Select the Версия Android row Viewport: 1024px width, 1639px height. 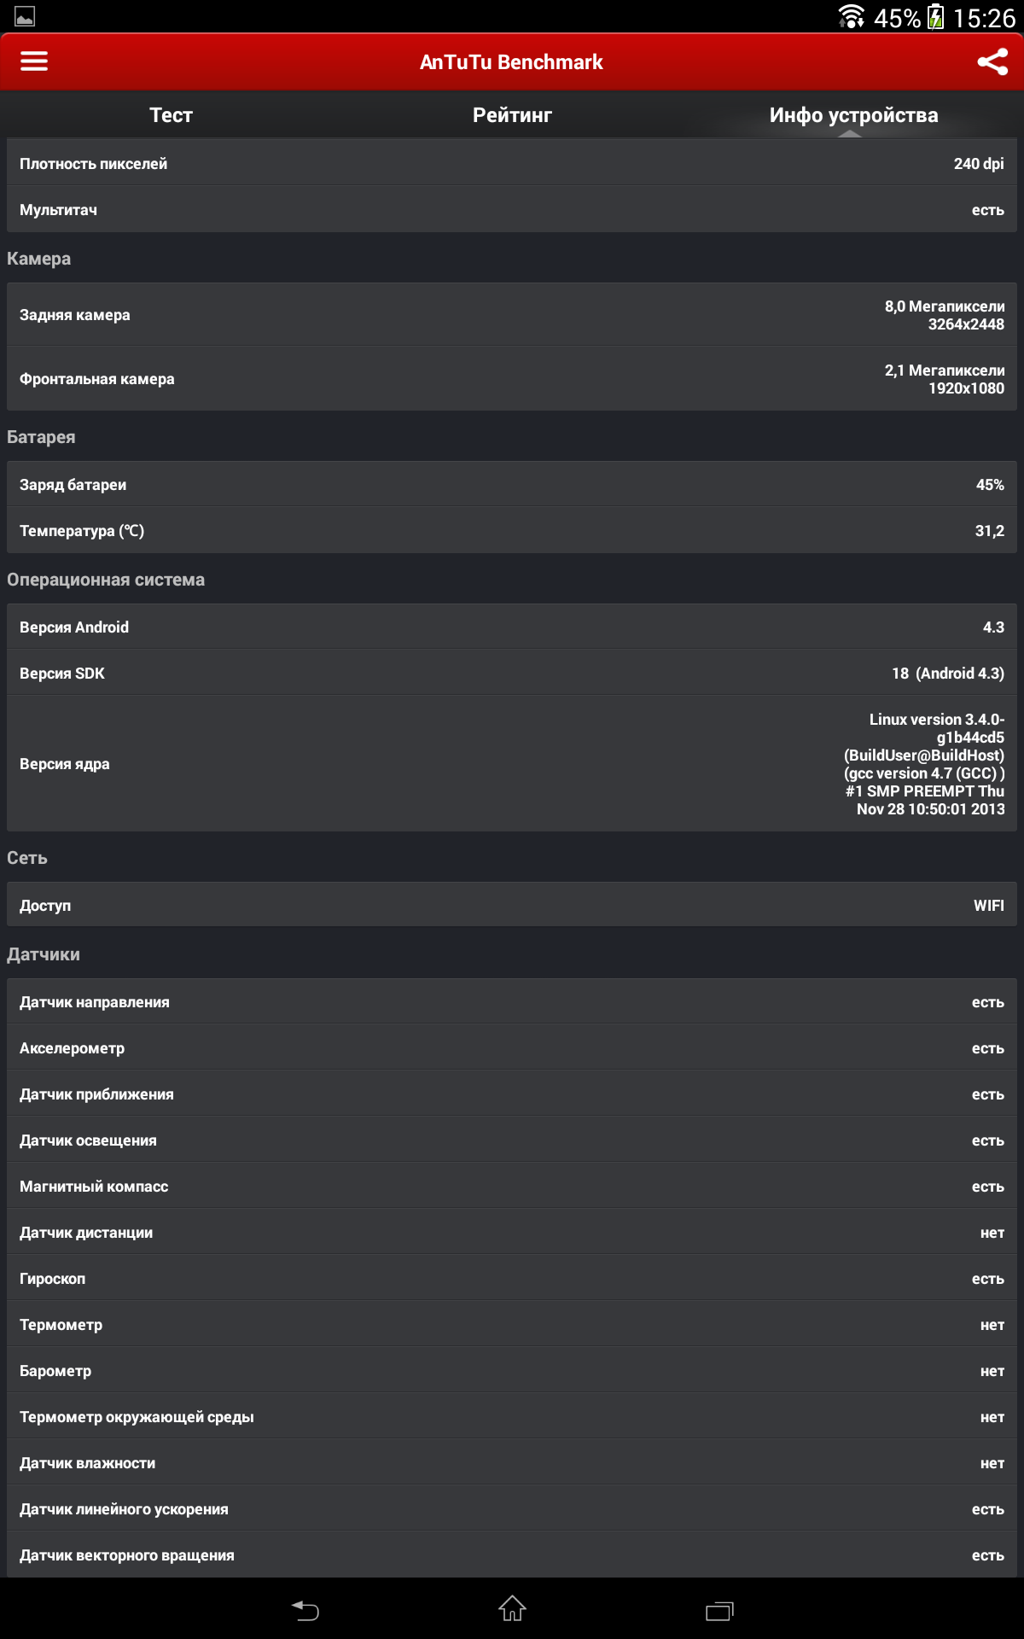pos(512,627)
